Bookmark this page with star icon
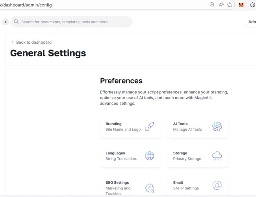Screen dimensions: 256x197 [230, 5]
